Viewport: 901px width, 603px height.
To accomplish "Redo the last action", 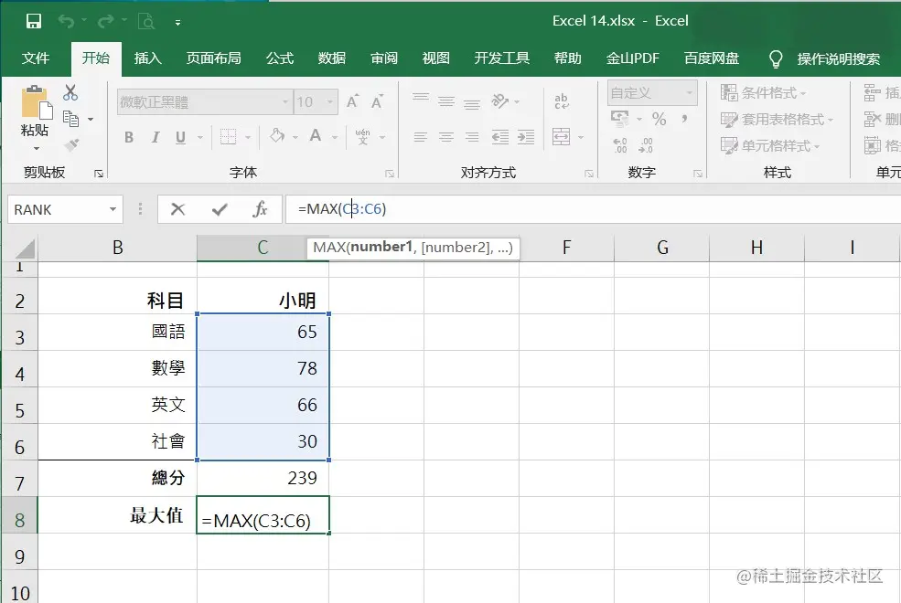I will (106, 22).
